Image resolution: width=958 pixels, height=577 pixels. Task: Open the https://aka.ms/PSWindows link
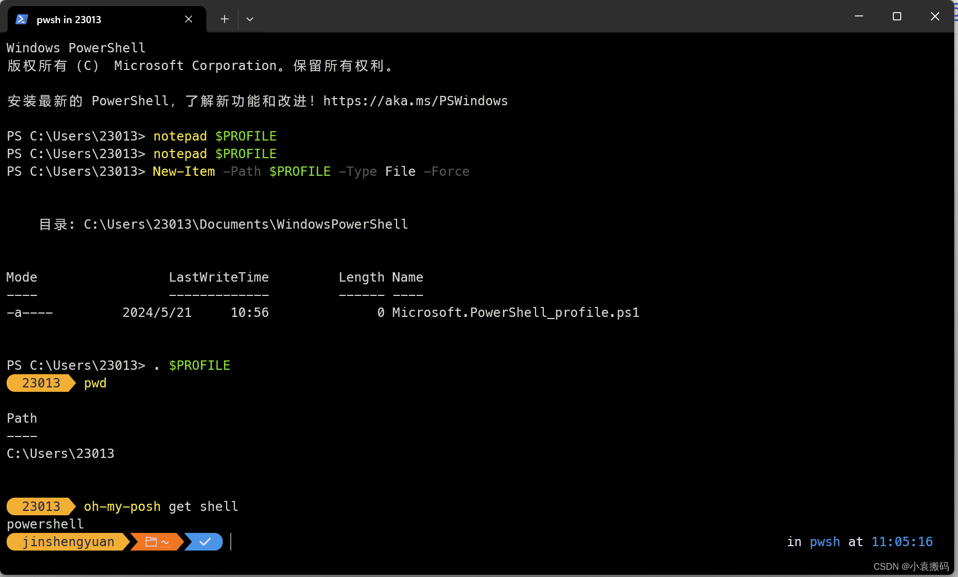coord(415,101)
